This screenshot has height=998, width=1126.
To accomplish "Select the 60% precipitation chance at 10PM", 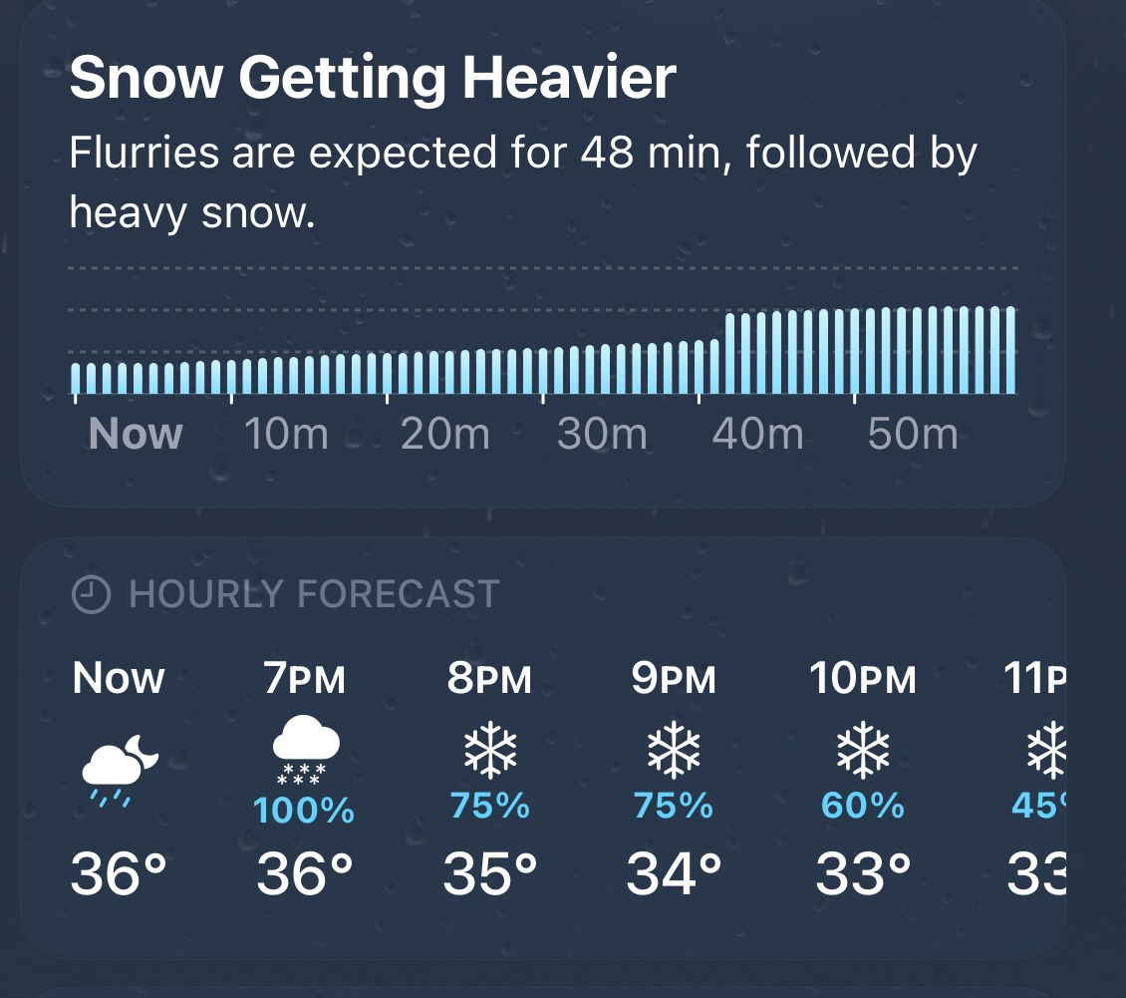I will pos(861,805).
